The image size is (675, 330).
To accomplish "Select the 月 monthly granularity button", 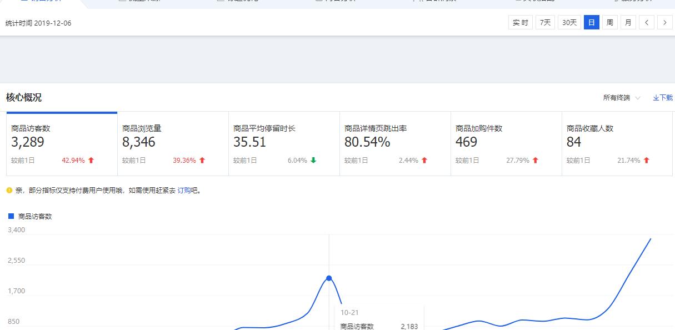I will 628,23.
